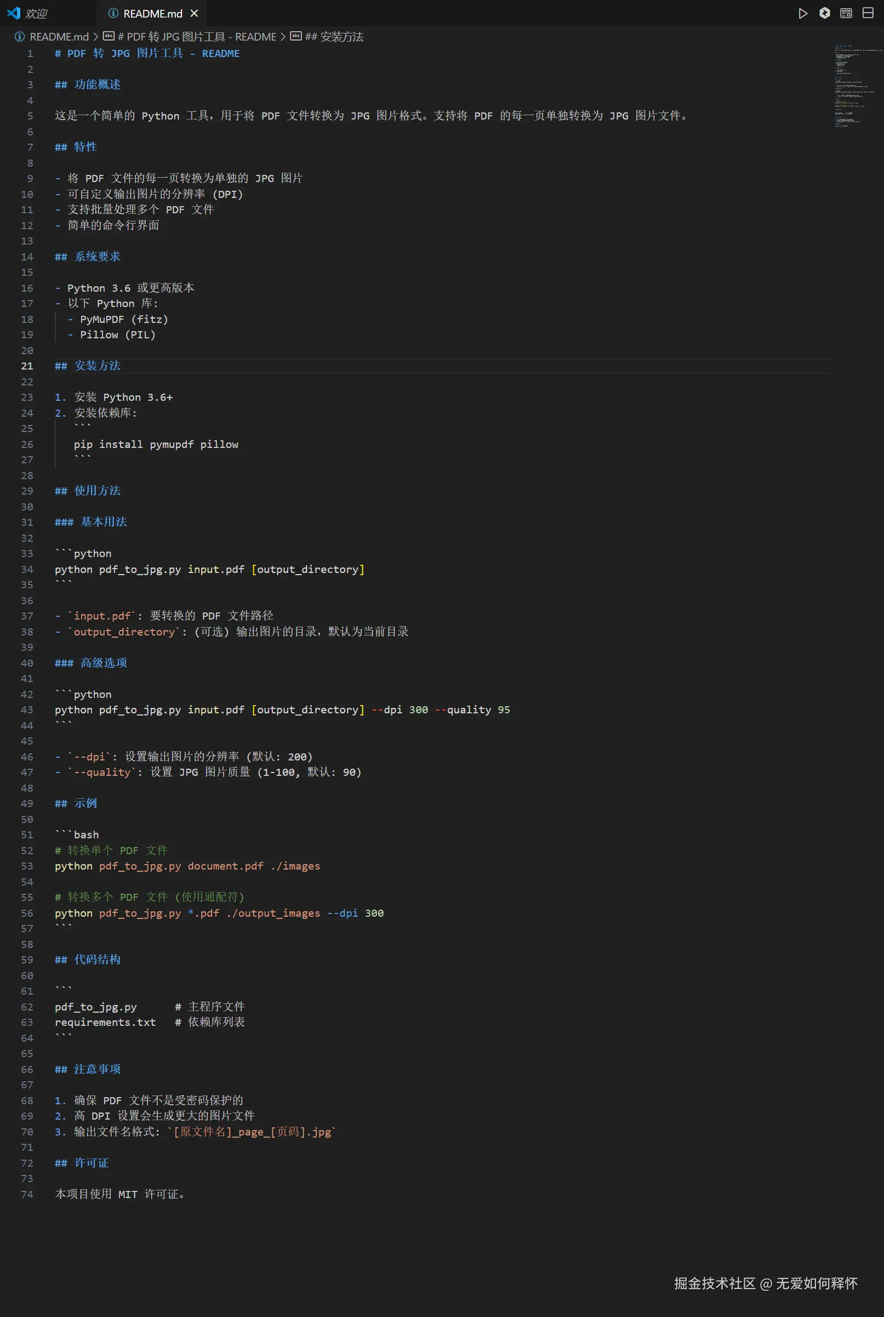The height and width of the screenshot is (1317, 884).
Task: Click '# 转换多个 PDF 文件 (使用通配符)' comment
Action: (150, 898)
